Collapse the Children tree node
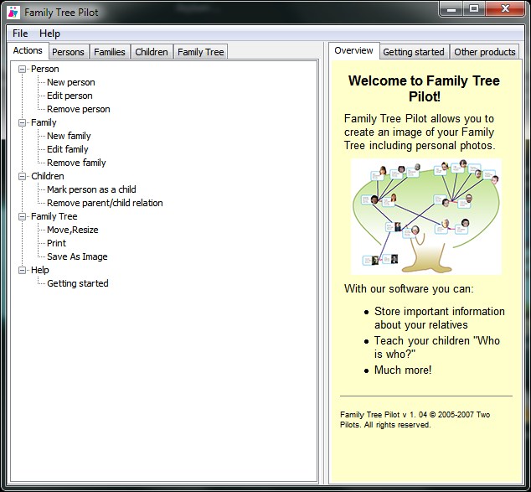Image resolution: width=531 pixels, height=492 pixels. (x=22, y=176)
